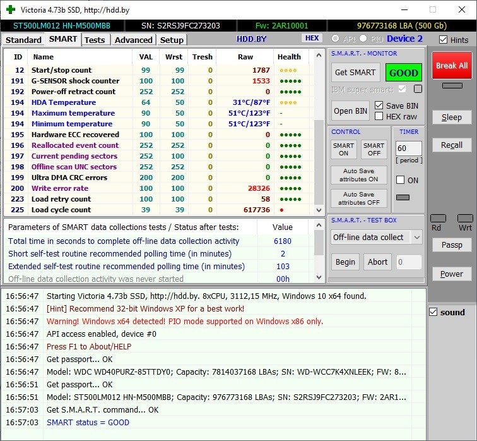Click the HDD.BY link label
The image size is (477, 441).
[251, 39]
